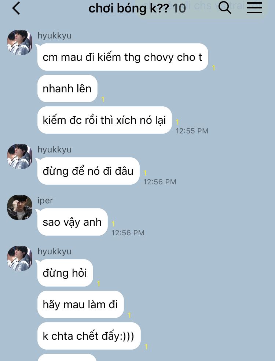Tap the hyukkyu name above first message

coord(55,36)
